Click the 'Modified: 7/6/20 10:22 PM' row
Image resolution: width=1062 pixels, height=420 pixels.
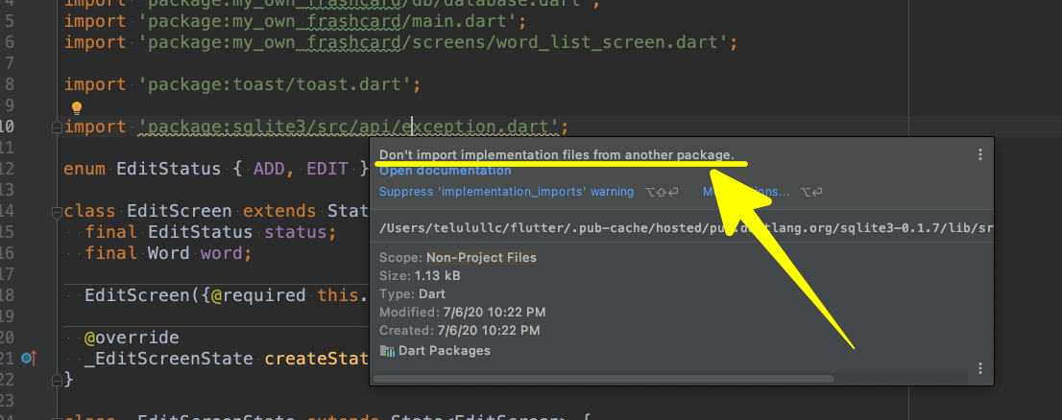click(x=463, y=313)
